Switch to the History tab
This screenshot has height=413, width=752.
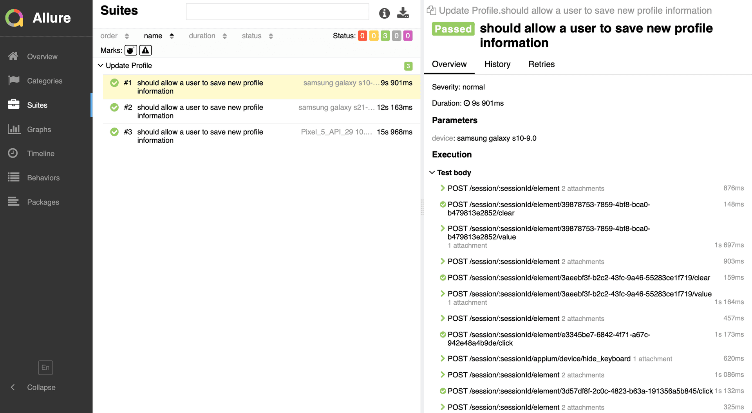point(497,64)
